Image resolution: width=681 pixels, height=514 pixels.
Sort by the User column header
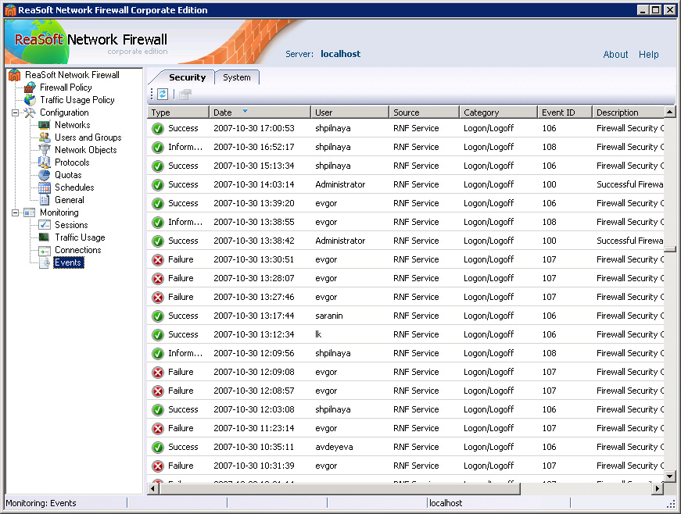pyautogui.click(x=349, y=112)
